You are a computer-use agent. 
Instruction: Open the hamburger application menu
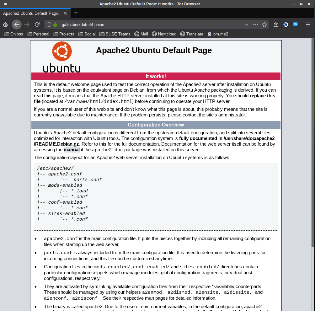coord(308,24)
